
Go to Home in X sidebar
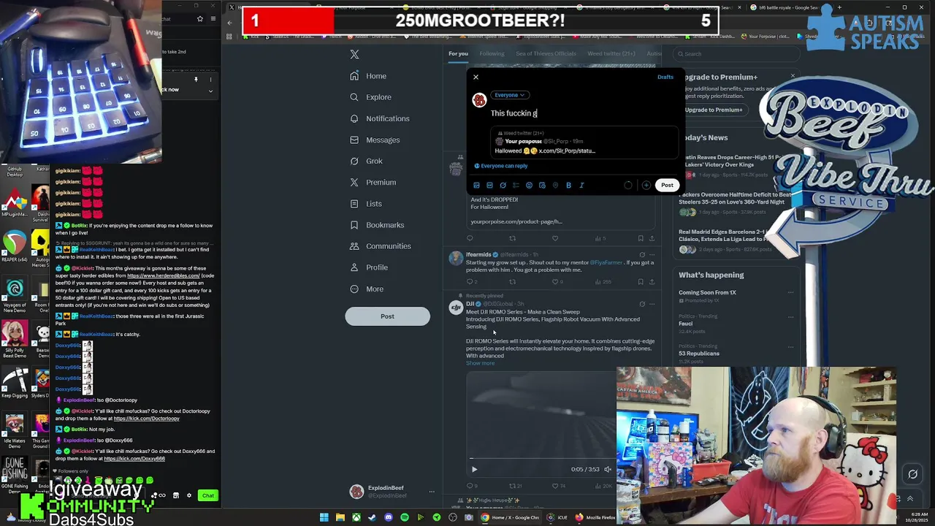tap(367, 76)
